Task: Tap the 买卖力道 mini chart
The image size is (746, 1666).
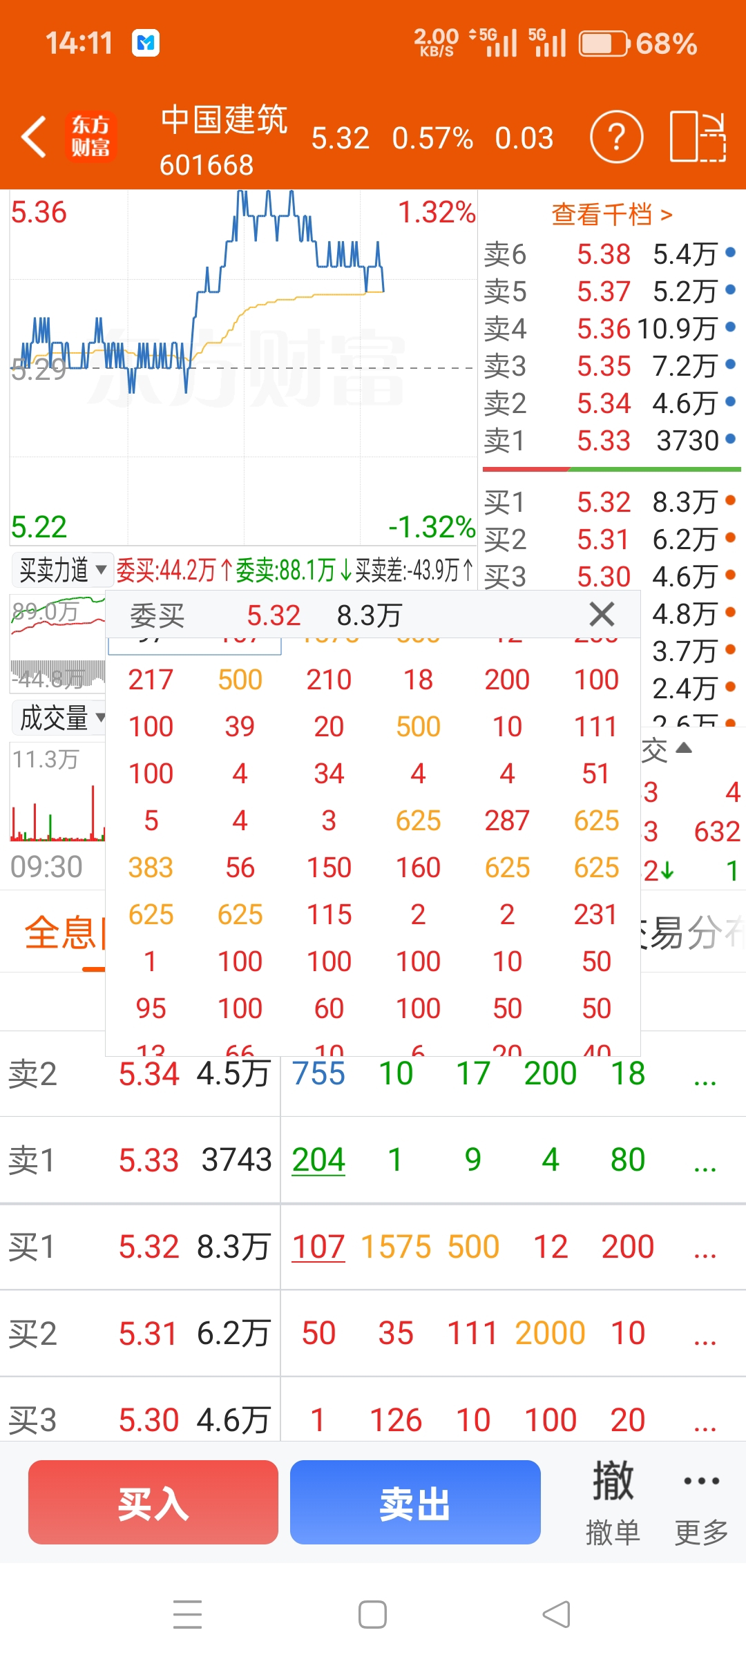Action: 57,642
